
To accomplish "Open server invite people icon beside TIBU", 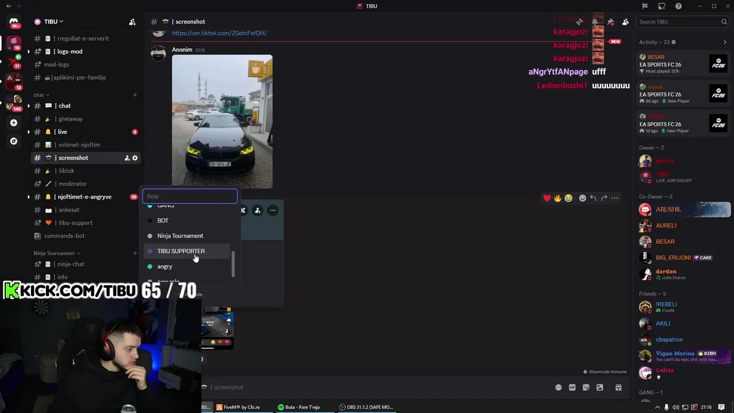I will [132, 22].
